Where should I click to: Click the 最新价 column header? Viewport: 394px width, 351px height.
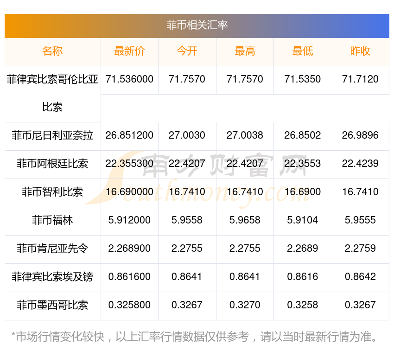(x=129, y=51)
